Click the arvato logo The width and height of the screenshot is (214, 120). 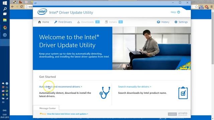[x=183, y=114]
